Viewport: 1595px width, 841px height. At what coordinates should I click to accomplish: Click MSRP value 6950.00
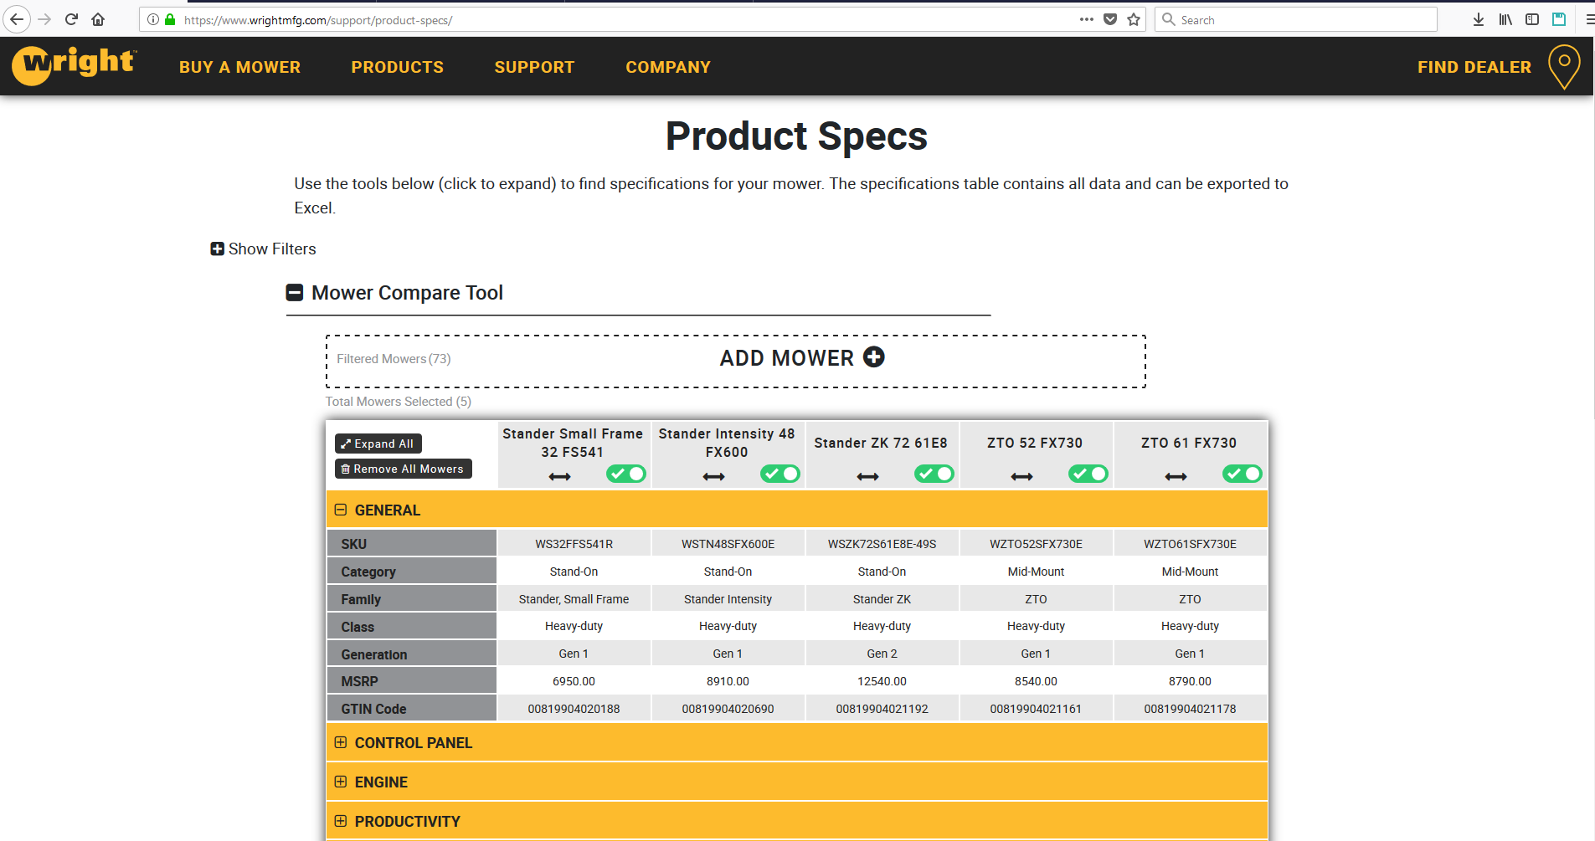click(574, 681)
